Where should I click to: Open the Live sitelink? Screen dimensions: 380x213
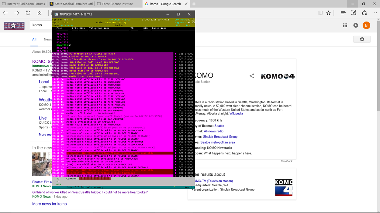pos(43,118)
